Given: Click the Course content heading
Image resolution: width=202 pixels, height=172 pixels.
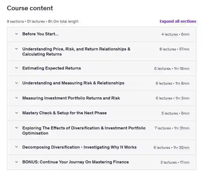Looking at the screenshot, I should coord(30,8).
